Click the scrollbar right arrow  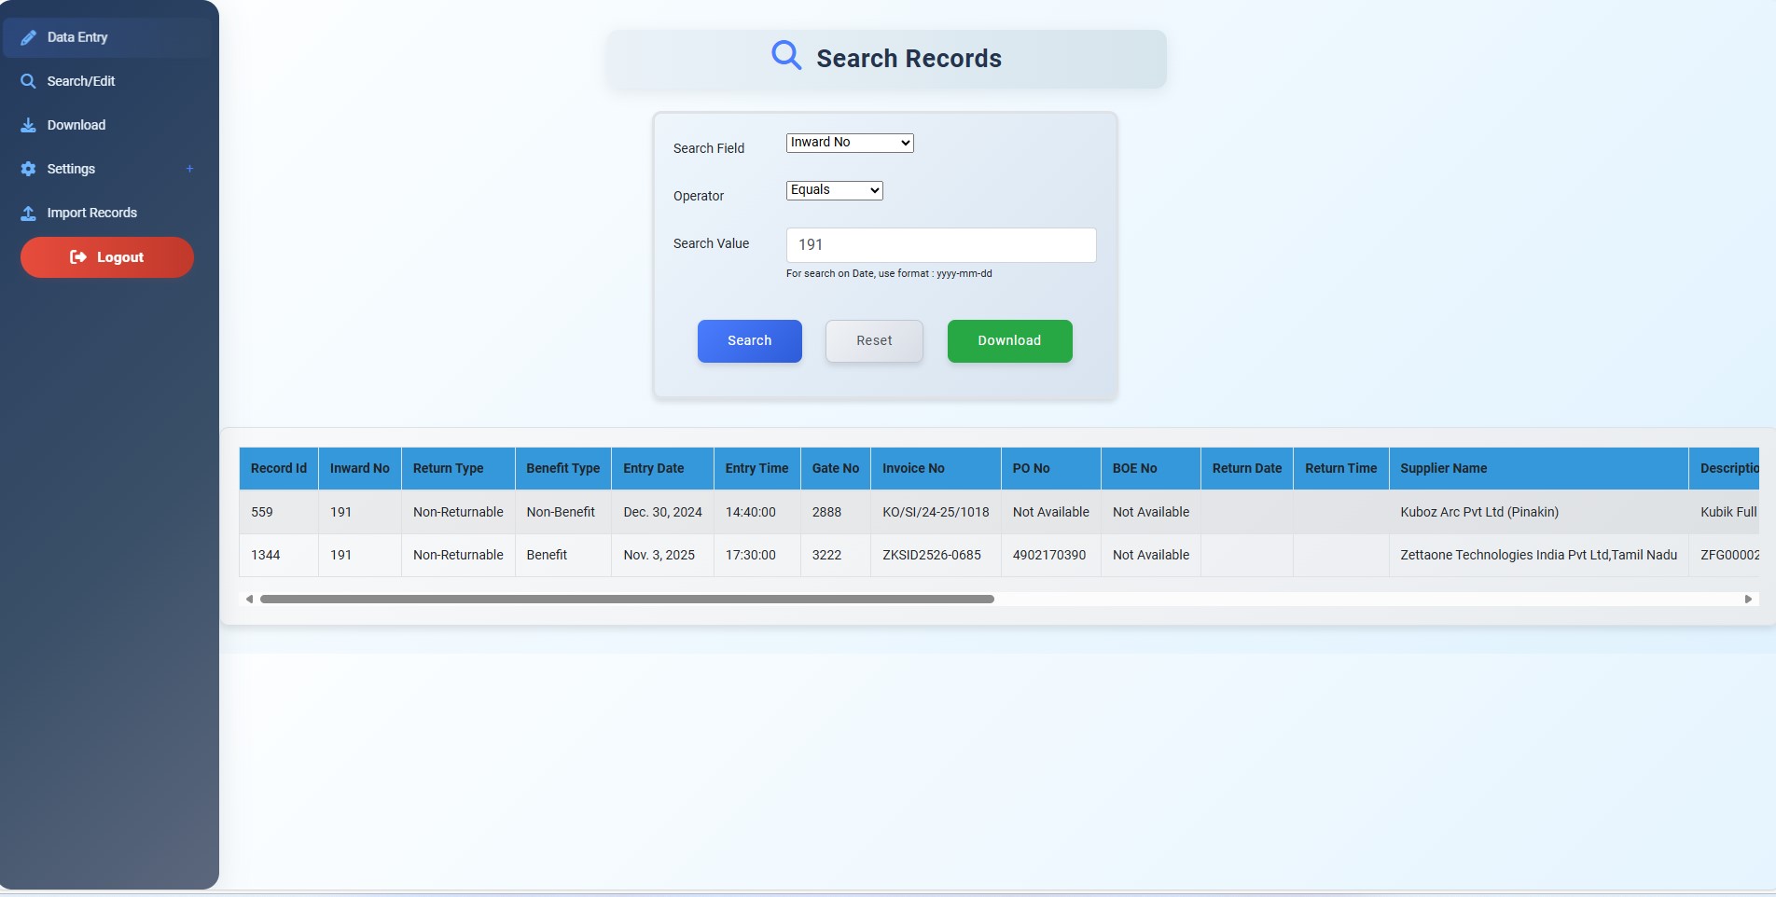tap(1748, 600)
